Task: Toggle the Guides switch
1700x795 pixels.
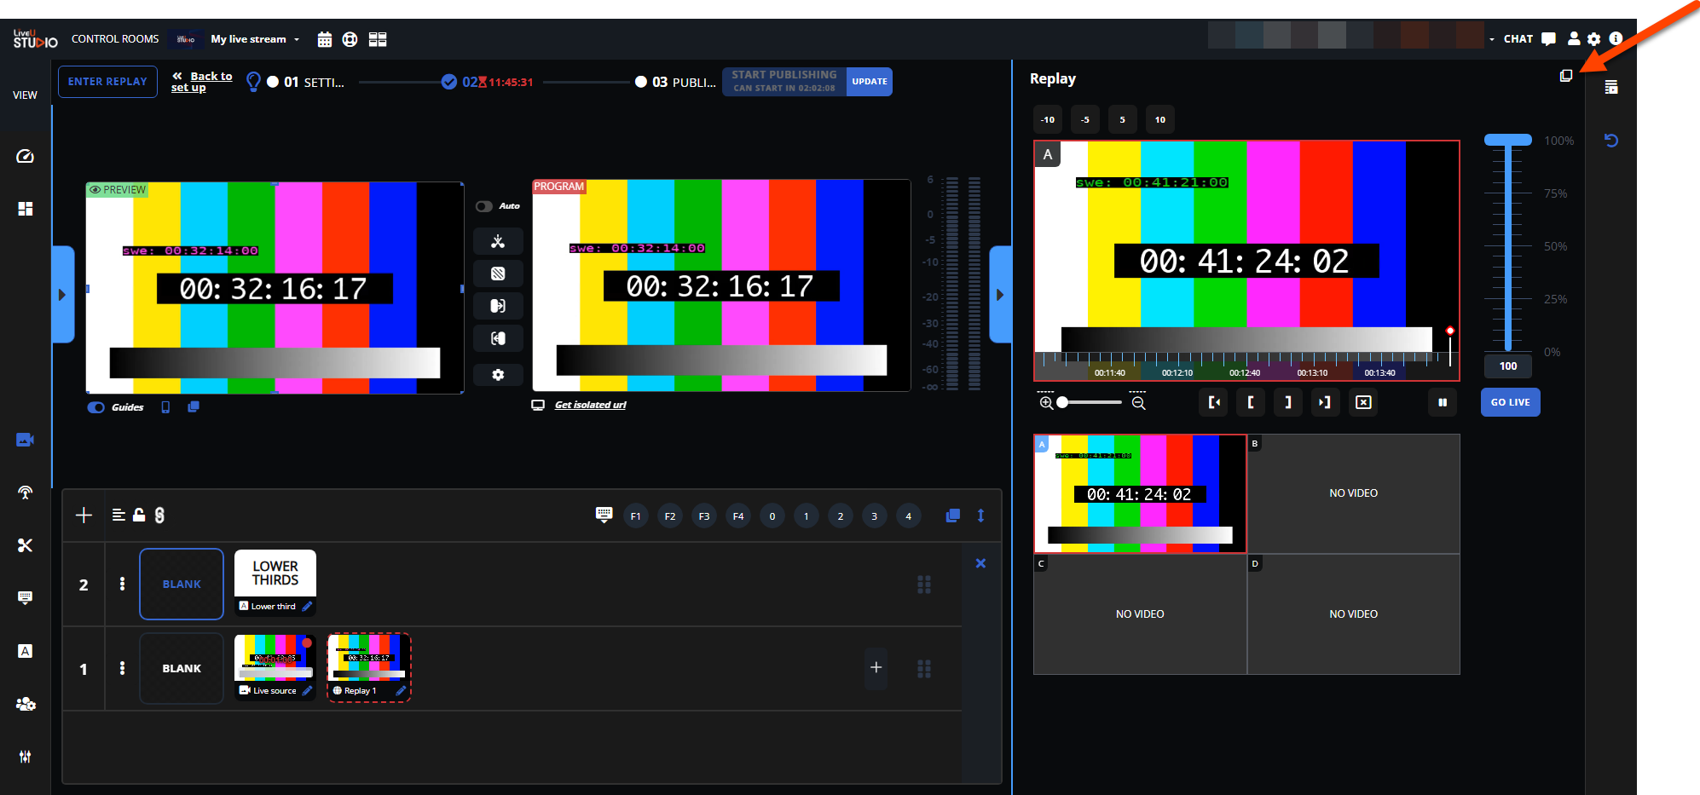Action: coord(96,407)
